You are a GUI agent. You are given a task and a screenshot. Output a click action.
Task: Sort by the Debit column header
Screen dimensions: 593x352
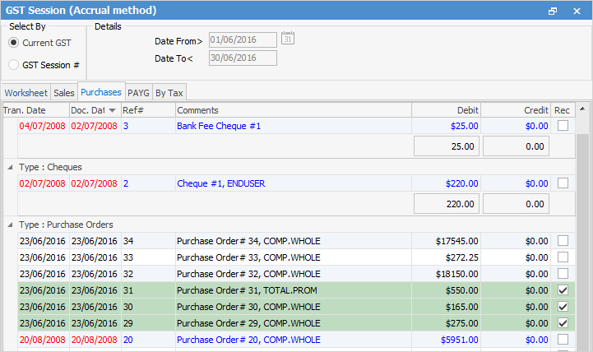(446, 110)
